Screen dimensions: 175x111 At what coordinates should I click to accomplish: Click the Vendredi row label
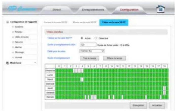click(50, 93)
